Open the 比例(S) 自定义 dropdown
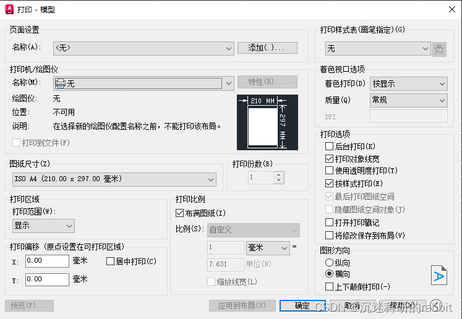The image size is (462, 319). (254, 230)
